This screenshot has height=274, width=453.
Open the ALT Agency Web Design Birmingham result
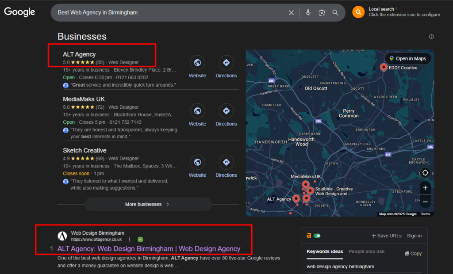[149, 249]
